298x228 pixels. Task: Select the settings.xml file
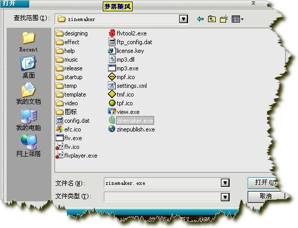pos(127,86)
